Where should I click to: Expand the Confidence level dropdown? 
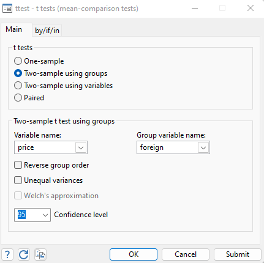click(45, 215)
